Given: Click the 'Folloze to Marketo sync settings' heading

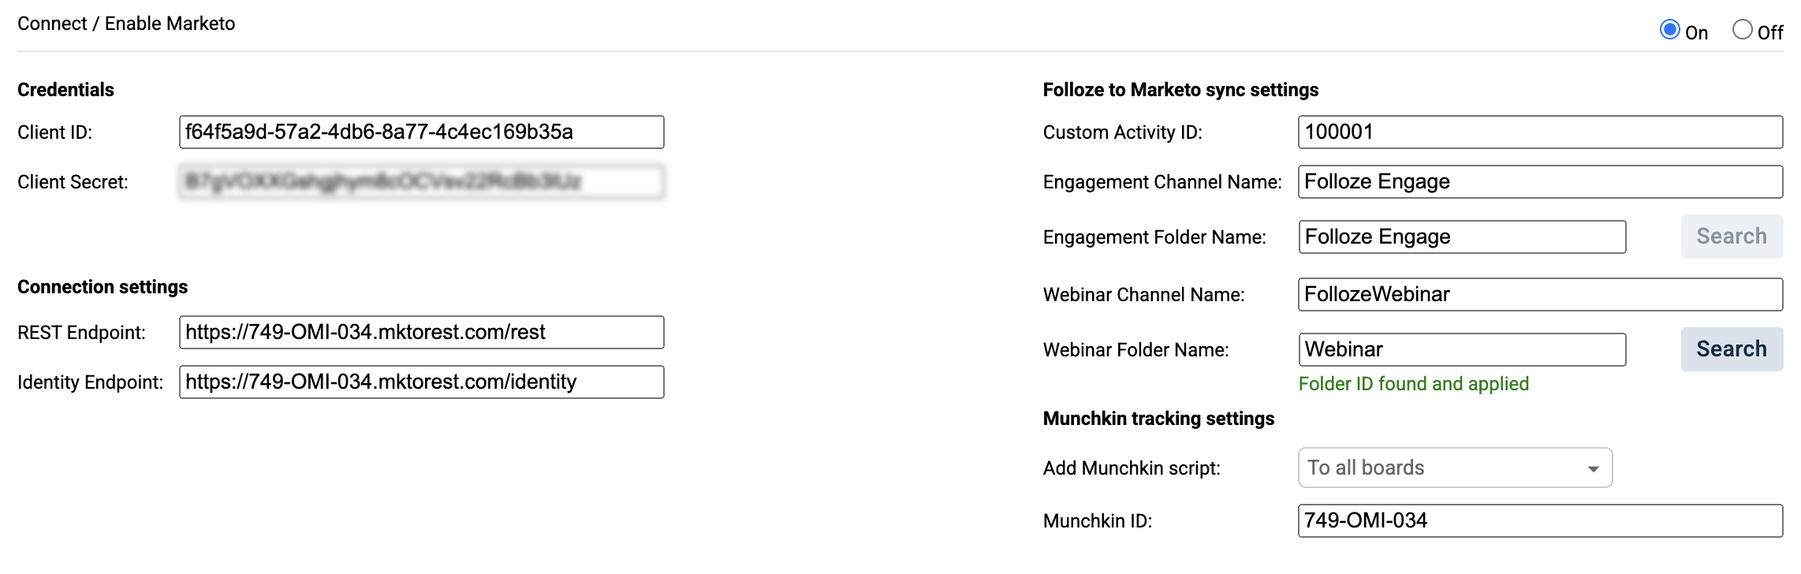Looking at the screenshot, I should [1180, 90].
